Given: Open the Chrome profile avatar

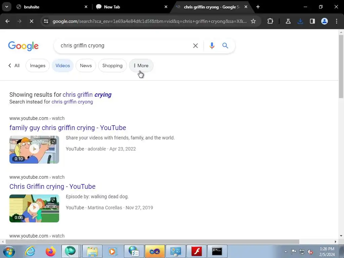Looking at the screenshot, I should tap(324, 21).
